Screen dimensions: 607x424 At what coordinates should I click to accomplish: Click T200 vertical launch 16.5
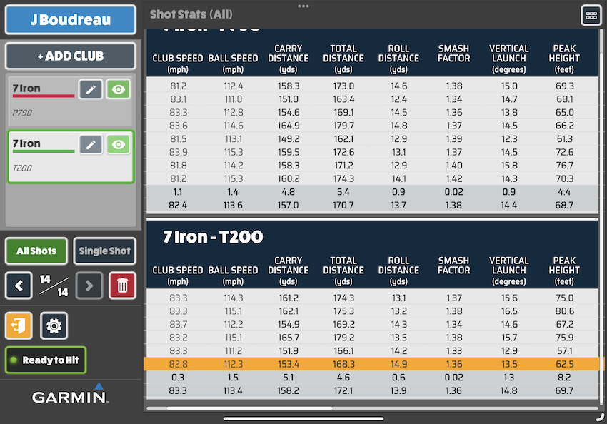(x=509, y=311)
